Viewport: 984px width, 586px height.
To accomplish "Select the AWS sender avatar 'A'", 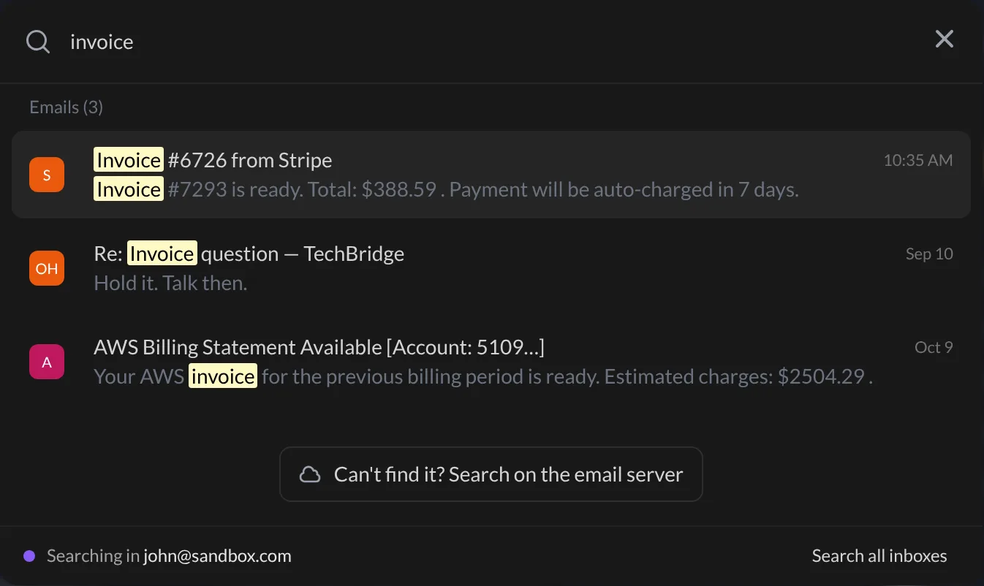I will pyautogui.click(x=47, y=362).
